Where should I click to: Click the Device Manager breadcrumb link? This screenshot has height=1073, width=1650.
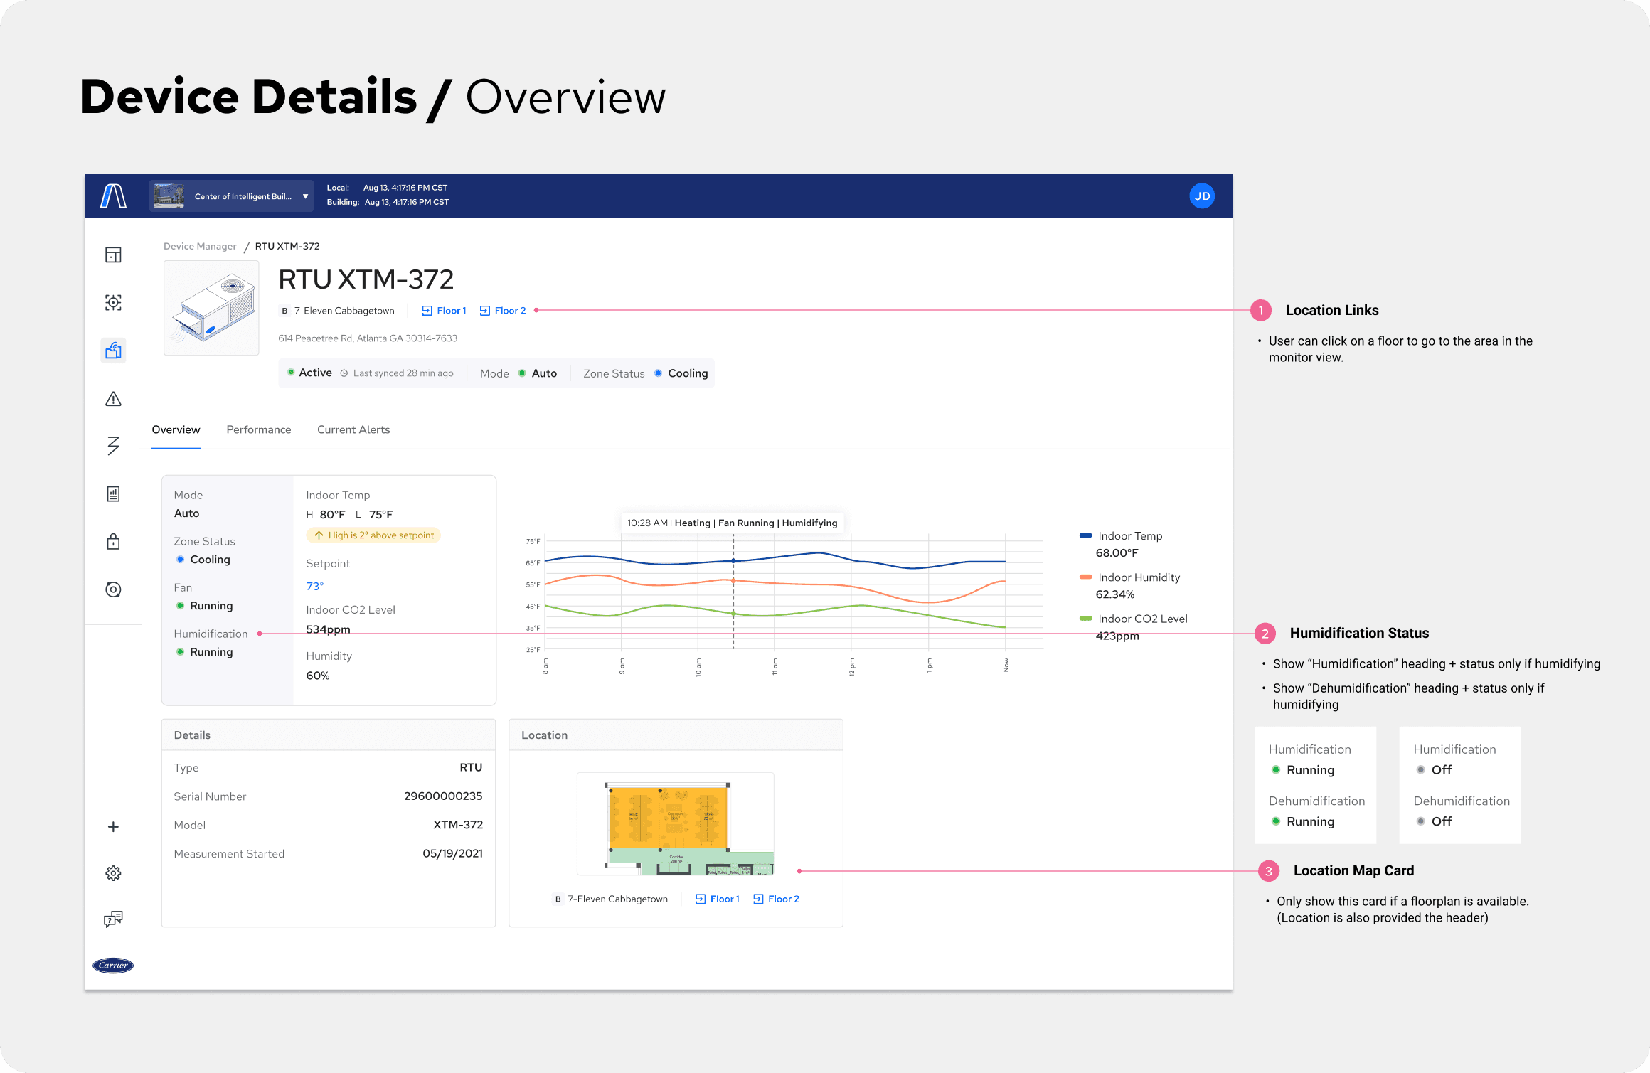tap(200, 246)
